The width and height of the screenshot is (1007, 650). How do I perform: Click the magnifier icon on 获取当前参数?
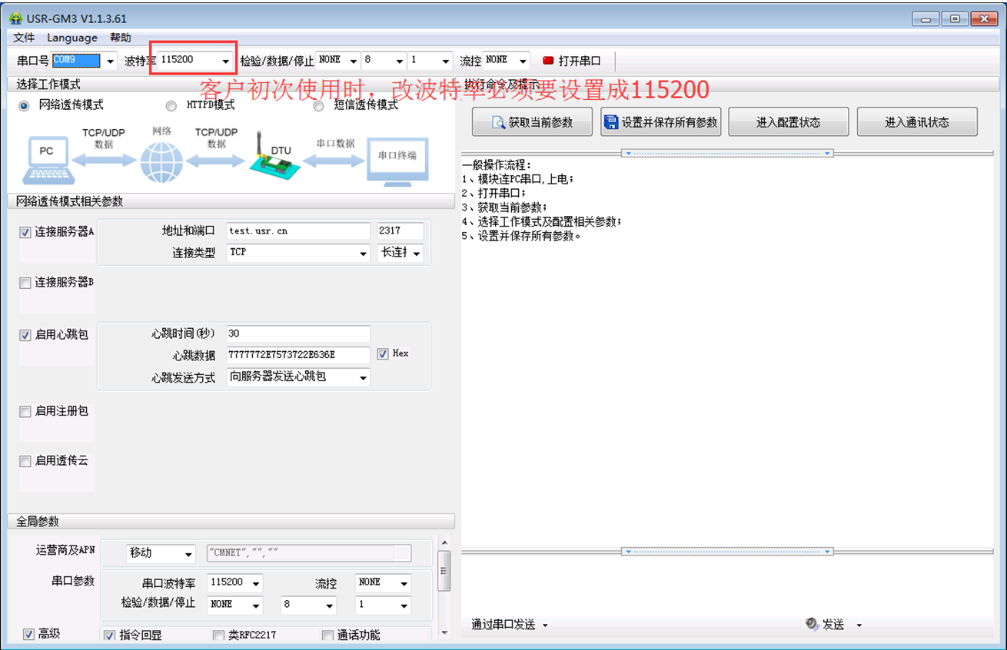tap(498, 122)
